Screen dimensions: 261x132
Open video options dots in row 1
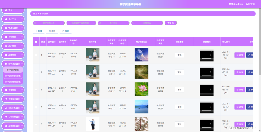tap(210, 55)
